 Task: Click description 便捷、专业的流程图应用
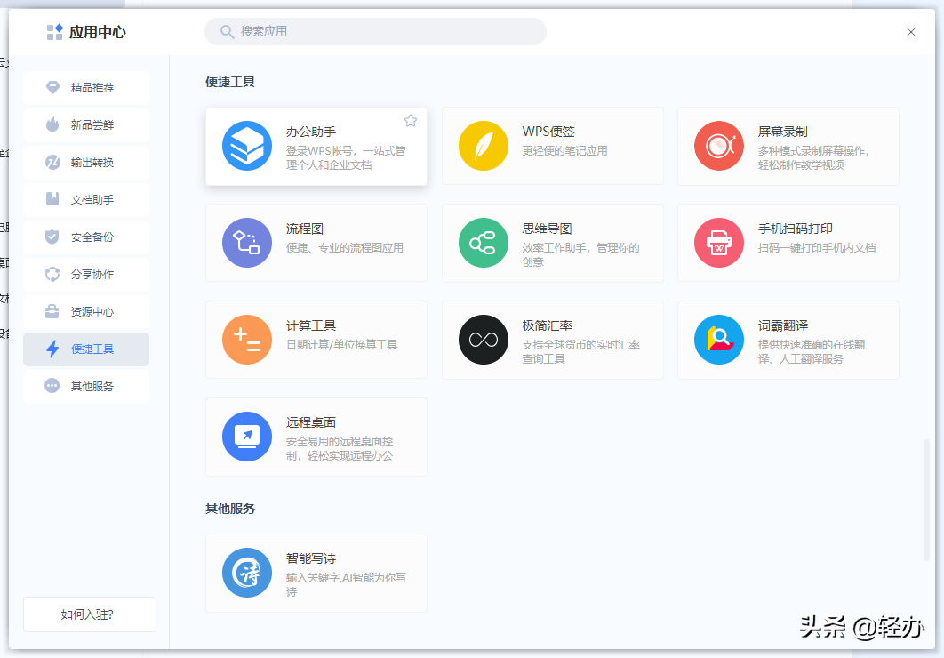pos(344,247)
